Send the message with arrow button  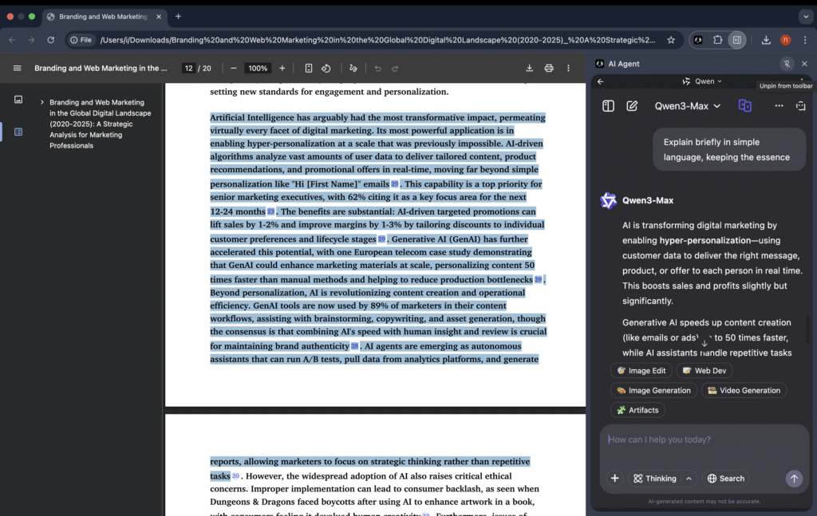(794, 479)
